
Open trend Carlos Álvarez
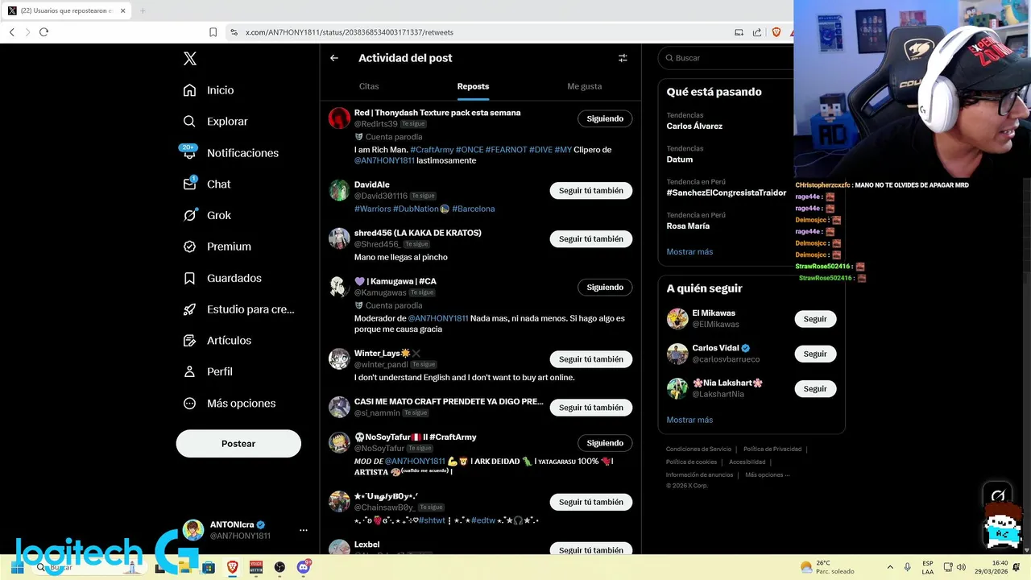coord(694,126)
